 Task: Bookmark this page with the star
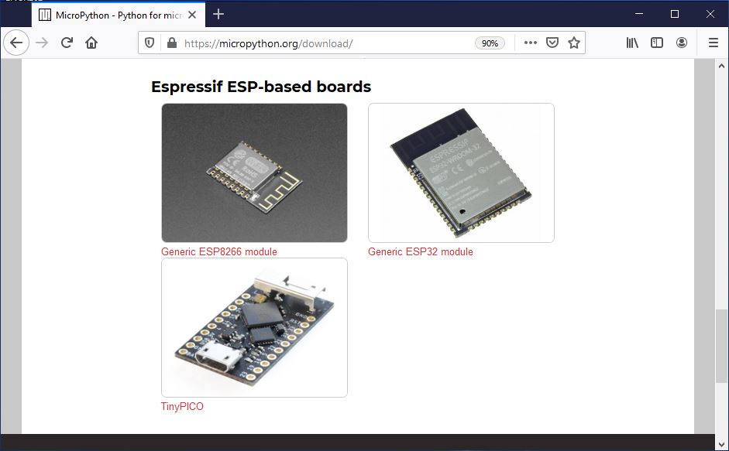tap(574, 43)
